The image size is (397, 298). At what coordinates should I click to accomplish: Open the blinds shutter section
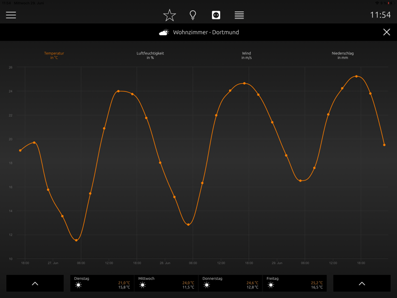(239, 15)
